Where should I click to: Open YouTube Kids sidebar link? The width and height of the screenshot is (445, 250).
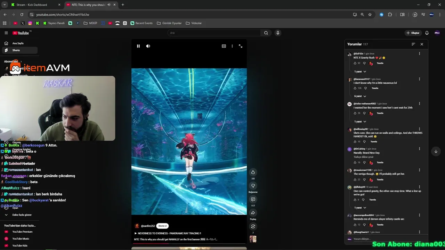(19, 245)
